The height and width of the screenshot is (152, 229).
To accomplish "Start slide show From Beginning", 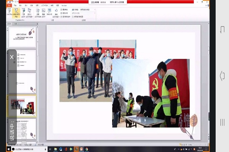I will pos(9,13).
